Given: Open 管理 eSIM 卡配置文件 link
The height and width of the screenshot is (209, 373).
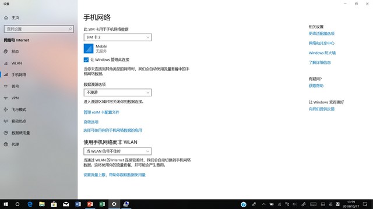Looking at the screenshot, I should point(101,112).
